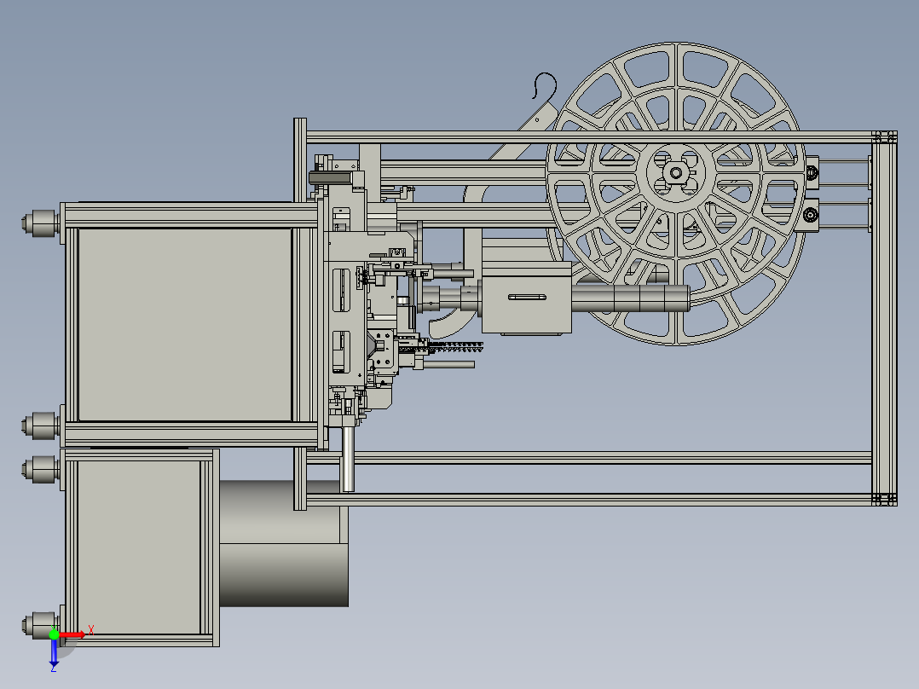The width and height of the screenshot is (919, 689).
Task: Select the gearbox housing with the oblong slot
Action: click(526, 298)
